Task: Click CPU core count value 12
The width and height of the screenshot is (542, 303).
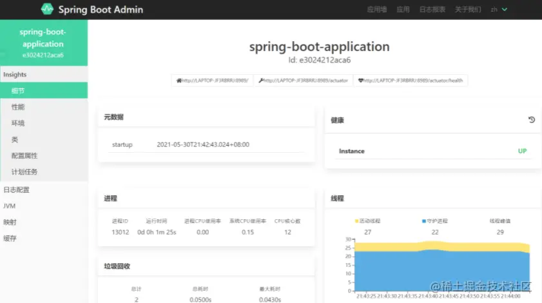Action: pyautogui.click(x=287, y=232)
